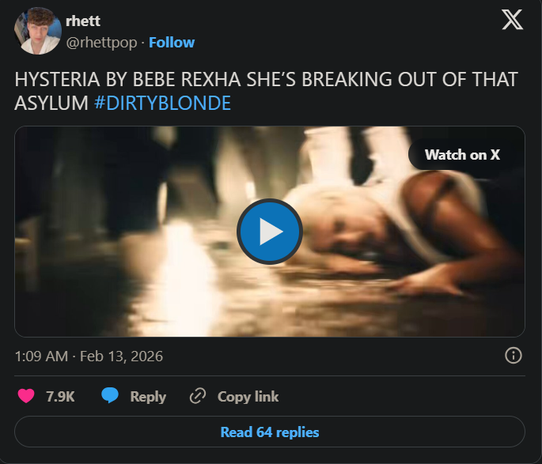Open rhett's profile picture
Image resolution: width=542 pixels, height=464 pixels.
(x=37, y=31)
